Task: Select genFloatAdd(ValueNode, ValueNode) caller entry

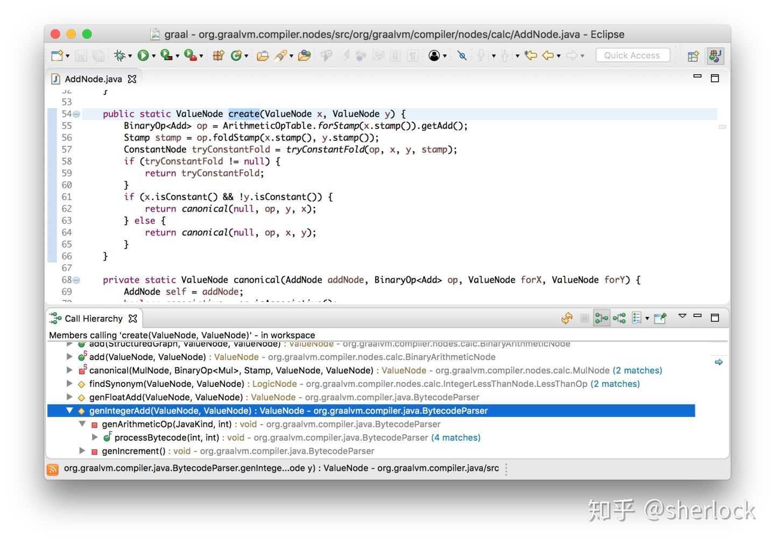Action: point(166,397)
